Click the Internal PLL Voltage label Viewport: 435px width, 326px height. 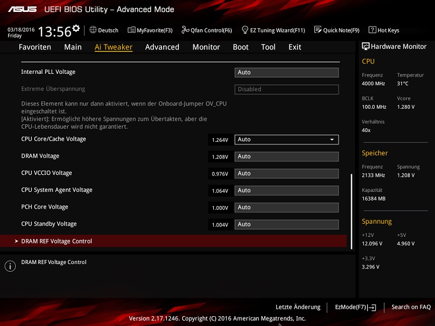pos(48,72)
